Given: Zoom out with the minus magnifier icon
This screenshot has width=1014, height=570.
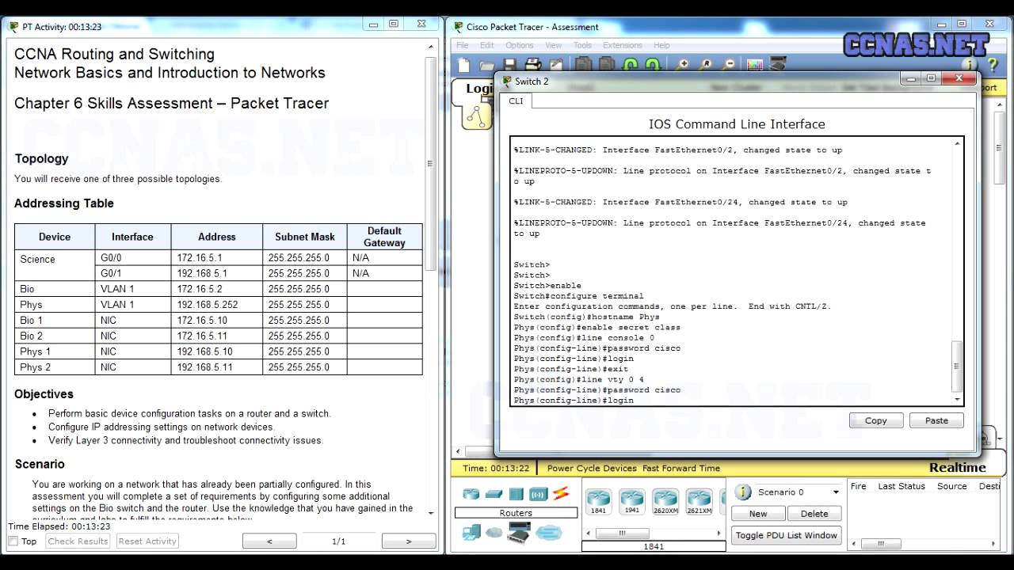Looking at the screenshot, I should pos(728,65).
